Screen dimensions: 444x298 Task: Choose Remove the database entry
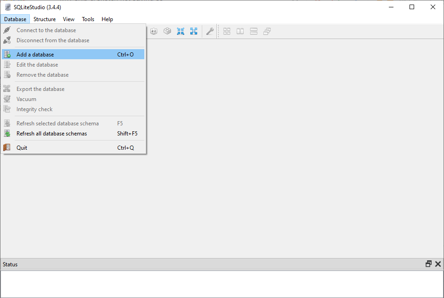click(73, 75)
